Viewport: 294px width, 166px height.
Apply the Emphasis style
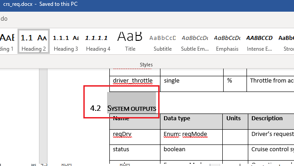point(227,41)
